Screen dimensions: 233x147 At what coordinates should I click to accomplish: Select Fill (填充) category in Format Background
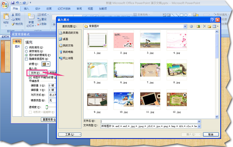point(17,41)
